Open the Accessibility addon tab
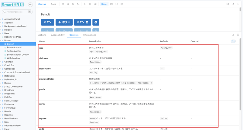Viewport: 243px width, 130px height. click(58, 35)
